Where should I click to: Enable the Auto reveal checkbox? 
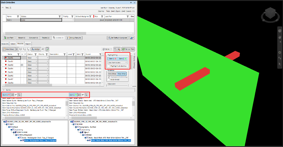pyautogui.click(x=109, y=80)
